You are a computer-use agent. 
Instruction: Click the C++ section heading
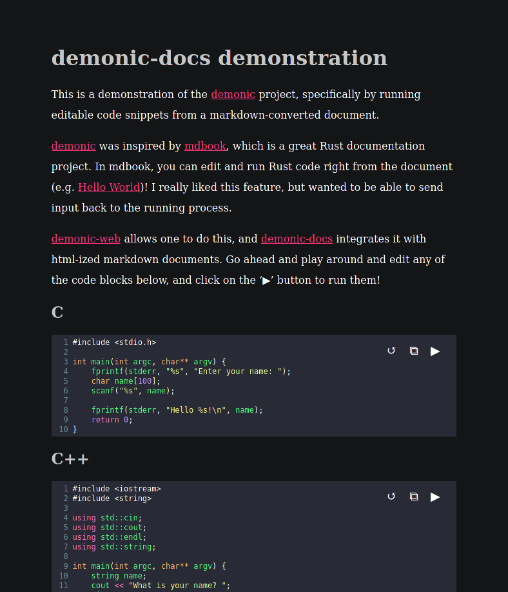click(70, 459)
